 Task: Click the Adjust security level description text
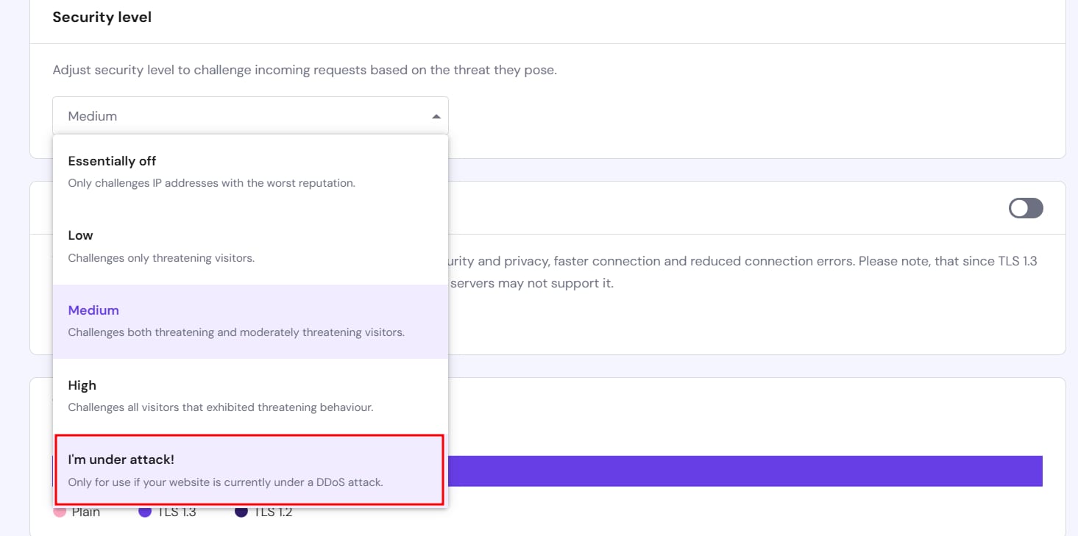[x=305, y=71]
